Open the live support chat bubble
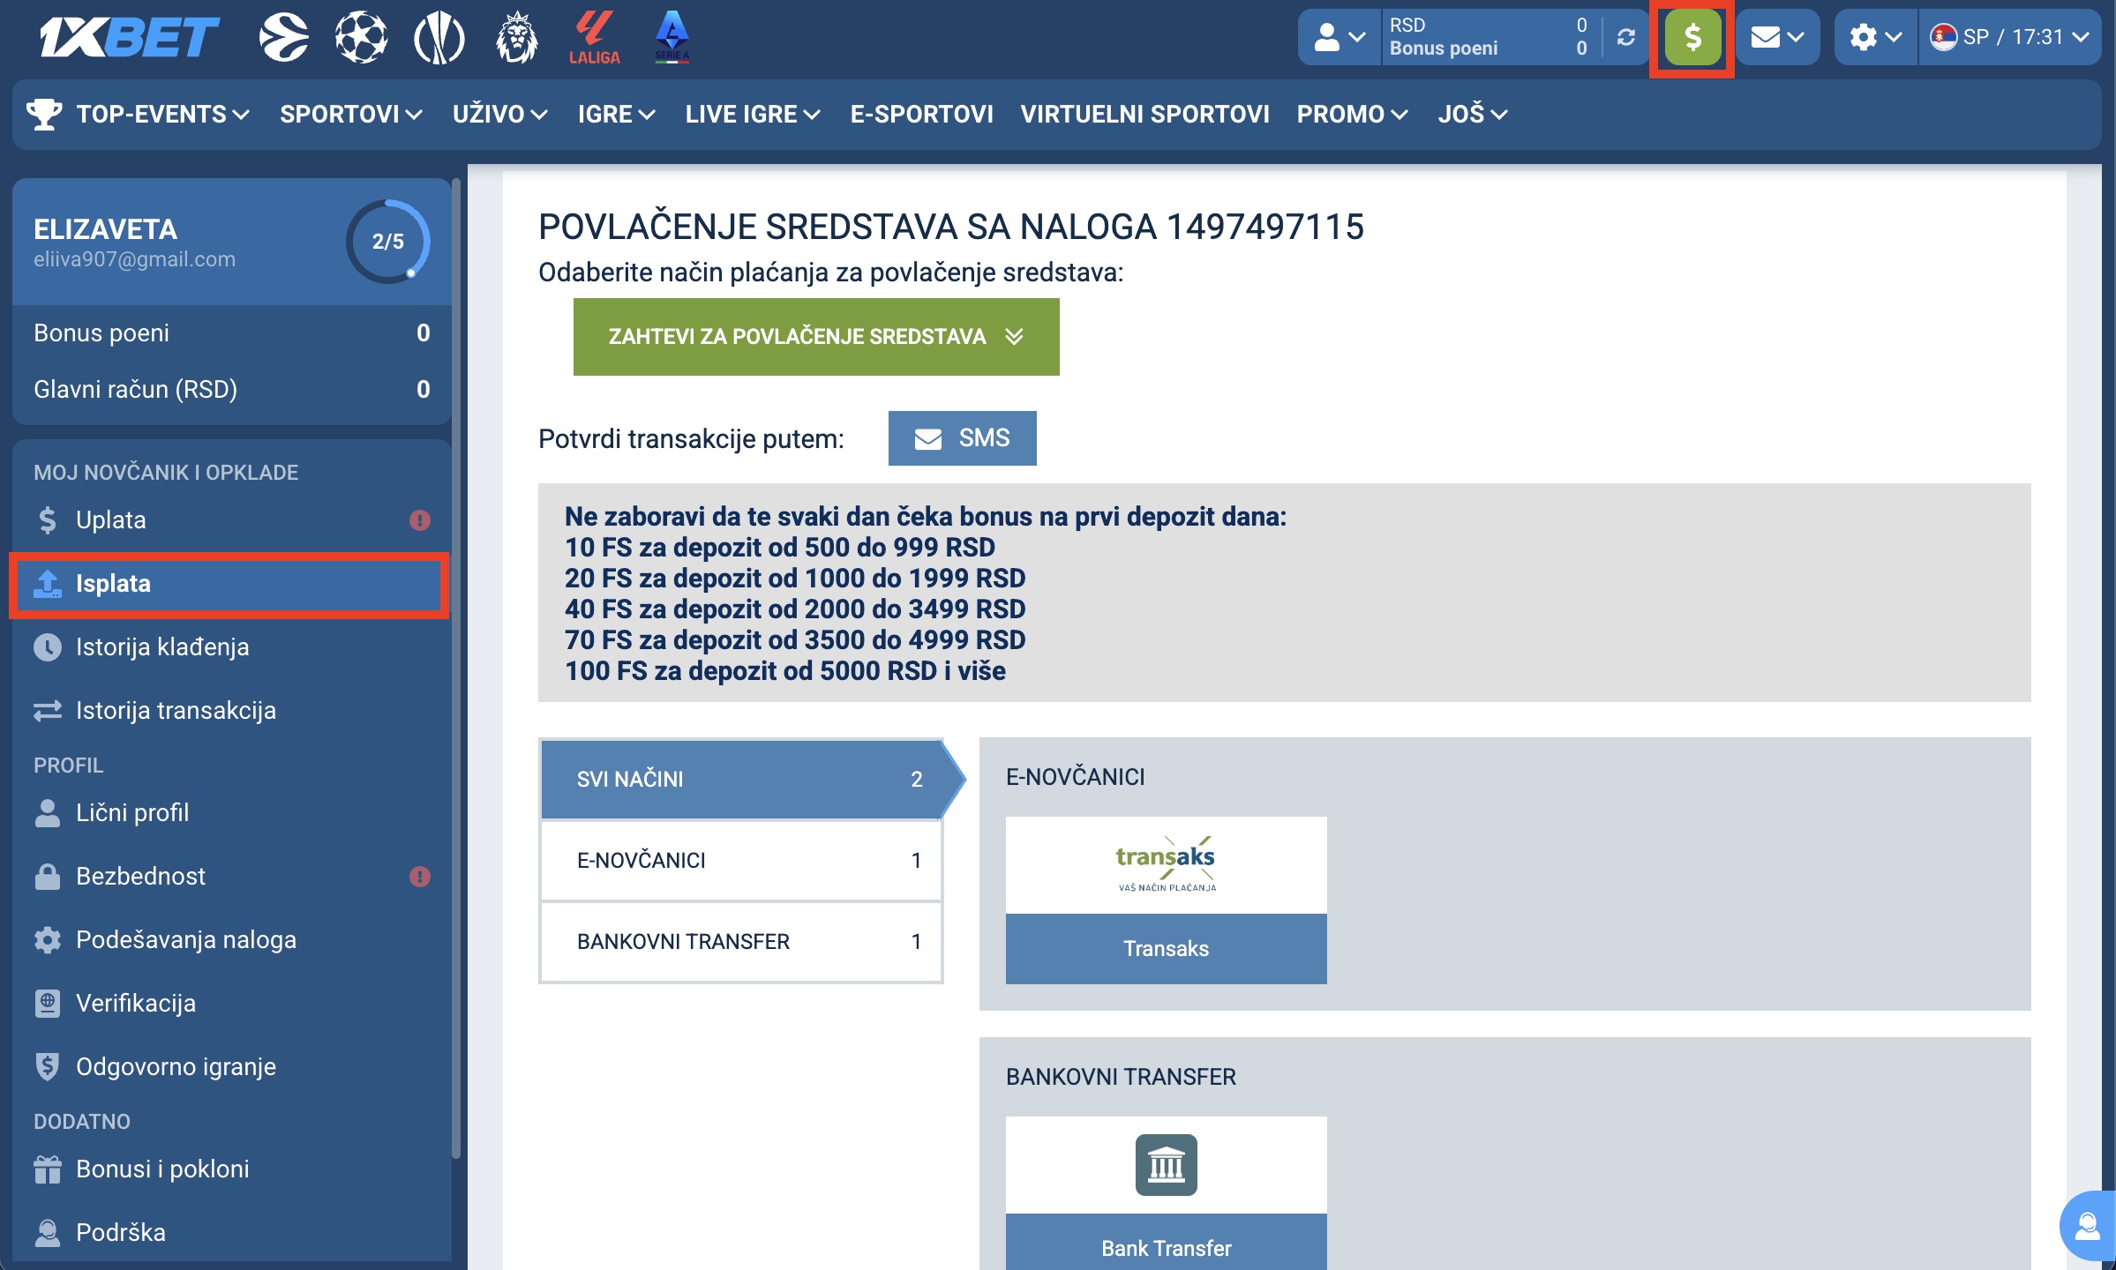The width and height of the screenshot is (2116, 1270). pyautogui.click(x=2088, y=1226)
